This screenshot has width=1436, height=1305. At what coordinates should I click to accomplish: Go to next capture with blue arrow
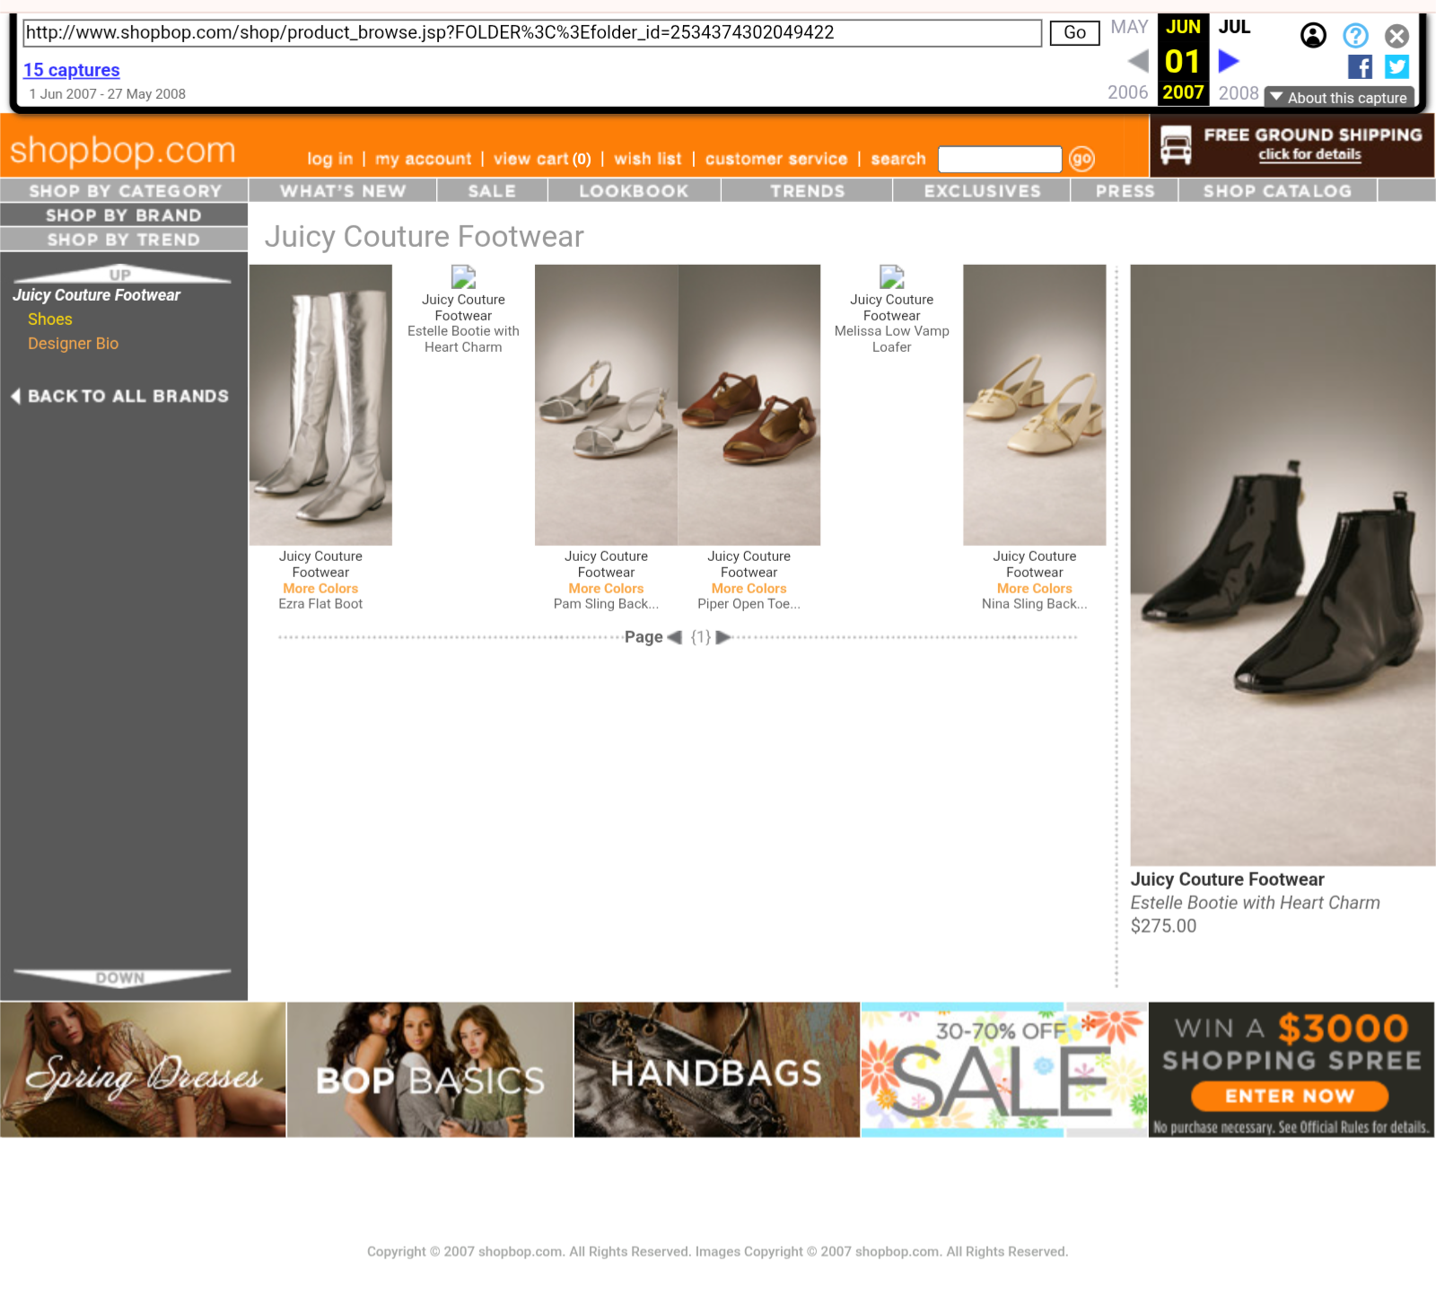[1229, 61]
